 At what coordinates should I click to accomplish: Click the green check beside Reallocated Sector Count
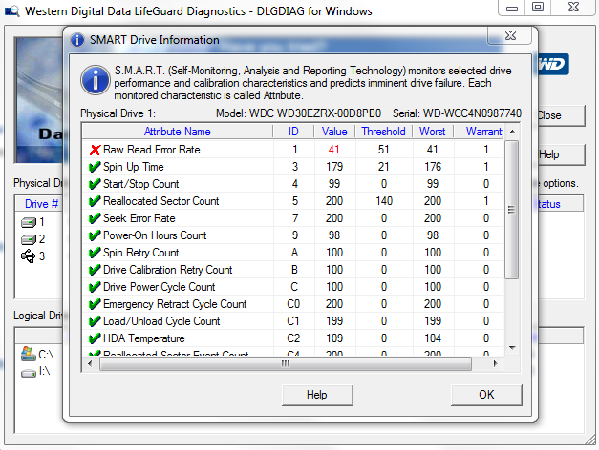point(95,201)
